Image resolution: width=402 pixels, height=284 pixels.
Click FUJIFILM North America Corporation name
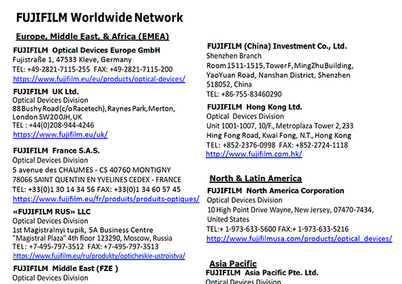pyautogui.click(x=275, y=190)
